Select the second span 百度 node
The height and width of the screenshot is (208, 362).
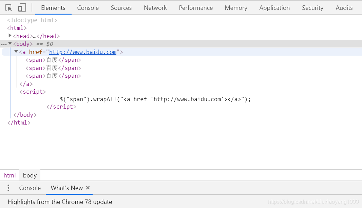click(53, 68)
